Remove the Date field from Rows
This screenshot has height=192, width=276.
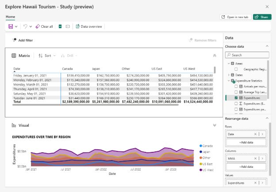[255, 134]
